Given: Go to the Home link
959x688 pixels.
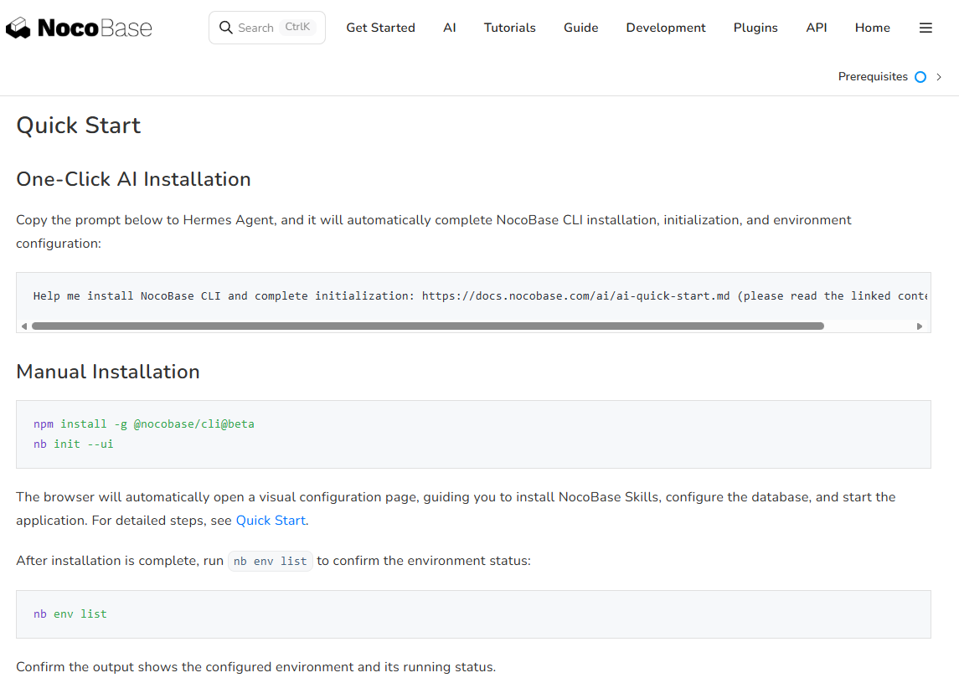Looking at the screenshot, I should [x=872, y=28].
